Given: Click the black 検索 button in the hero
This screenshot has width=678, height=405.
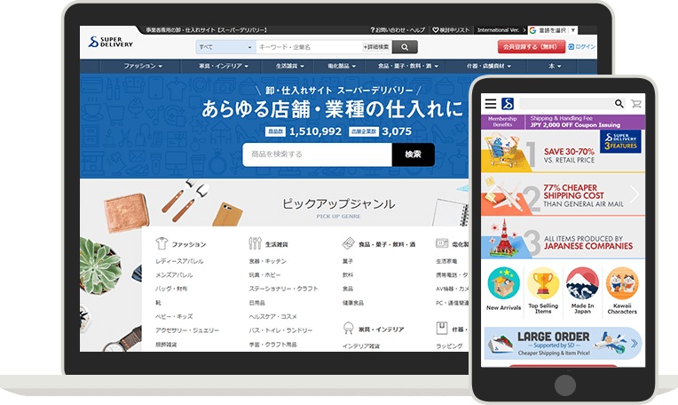Looking at the screenshot, I should (x=413, y=155).
